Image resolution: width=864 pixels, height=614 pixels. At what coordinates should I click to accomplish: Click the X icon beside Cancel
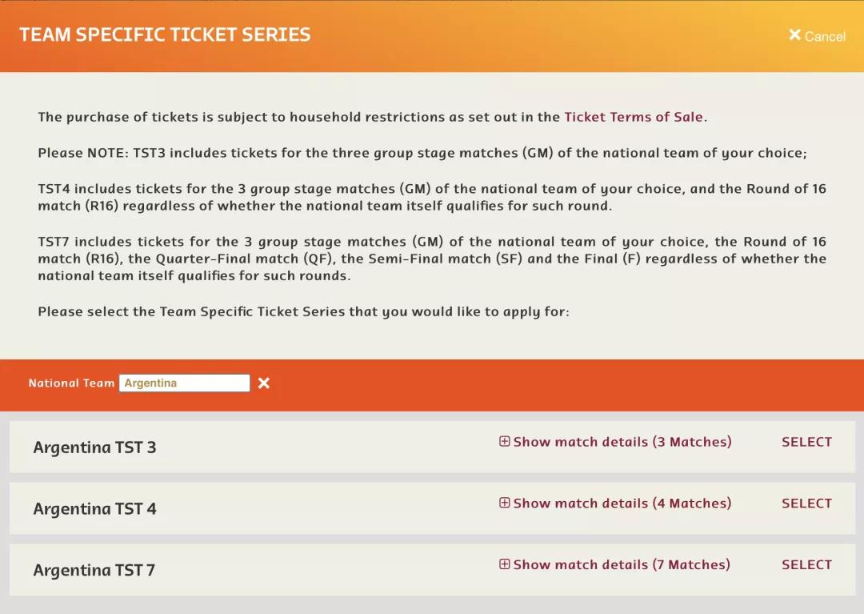pyautogui.click(x=794, y=35)
